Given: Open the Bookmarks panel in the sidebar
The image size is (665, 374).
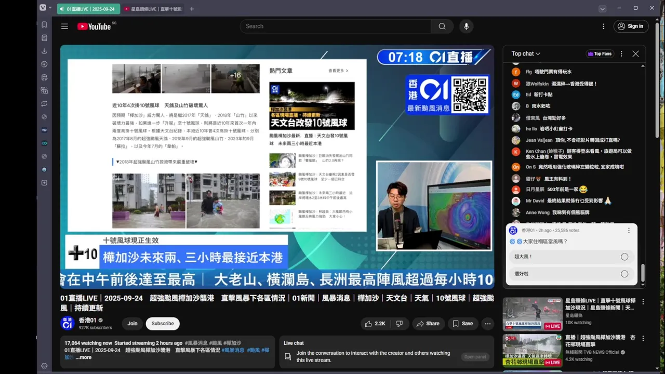Looking at the screenshot, I should click(x=44, y=24).
